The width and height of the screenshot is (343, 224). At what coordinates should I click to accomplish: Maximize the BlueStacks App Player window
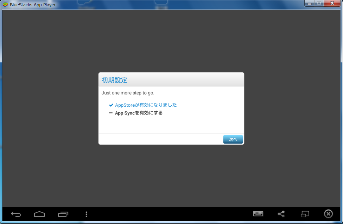319,3
